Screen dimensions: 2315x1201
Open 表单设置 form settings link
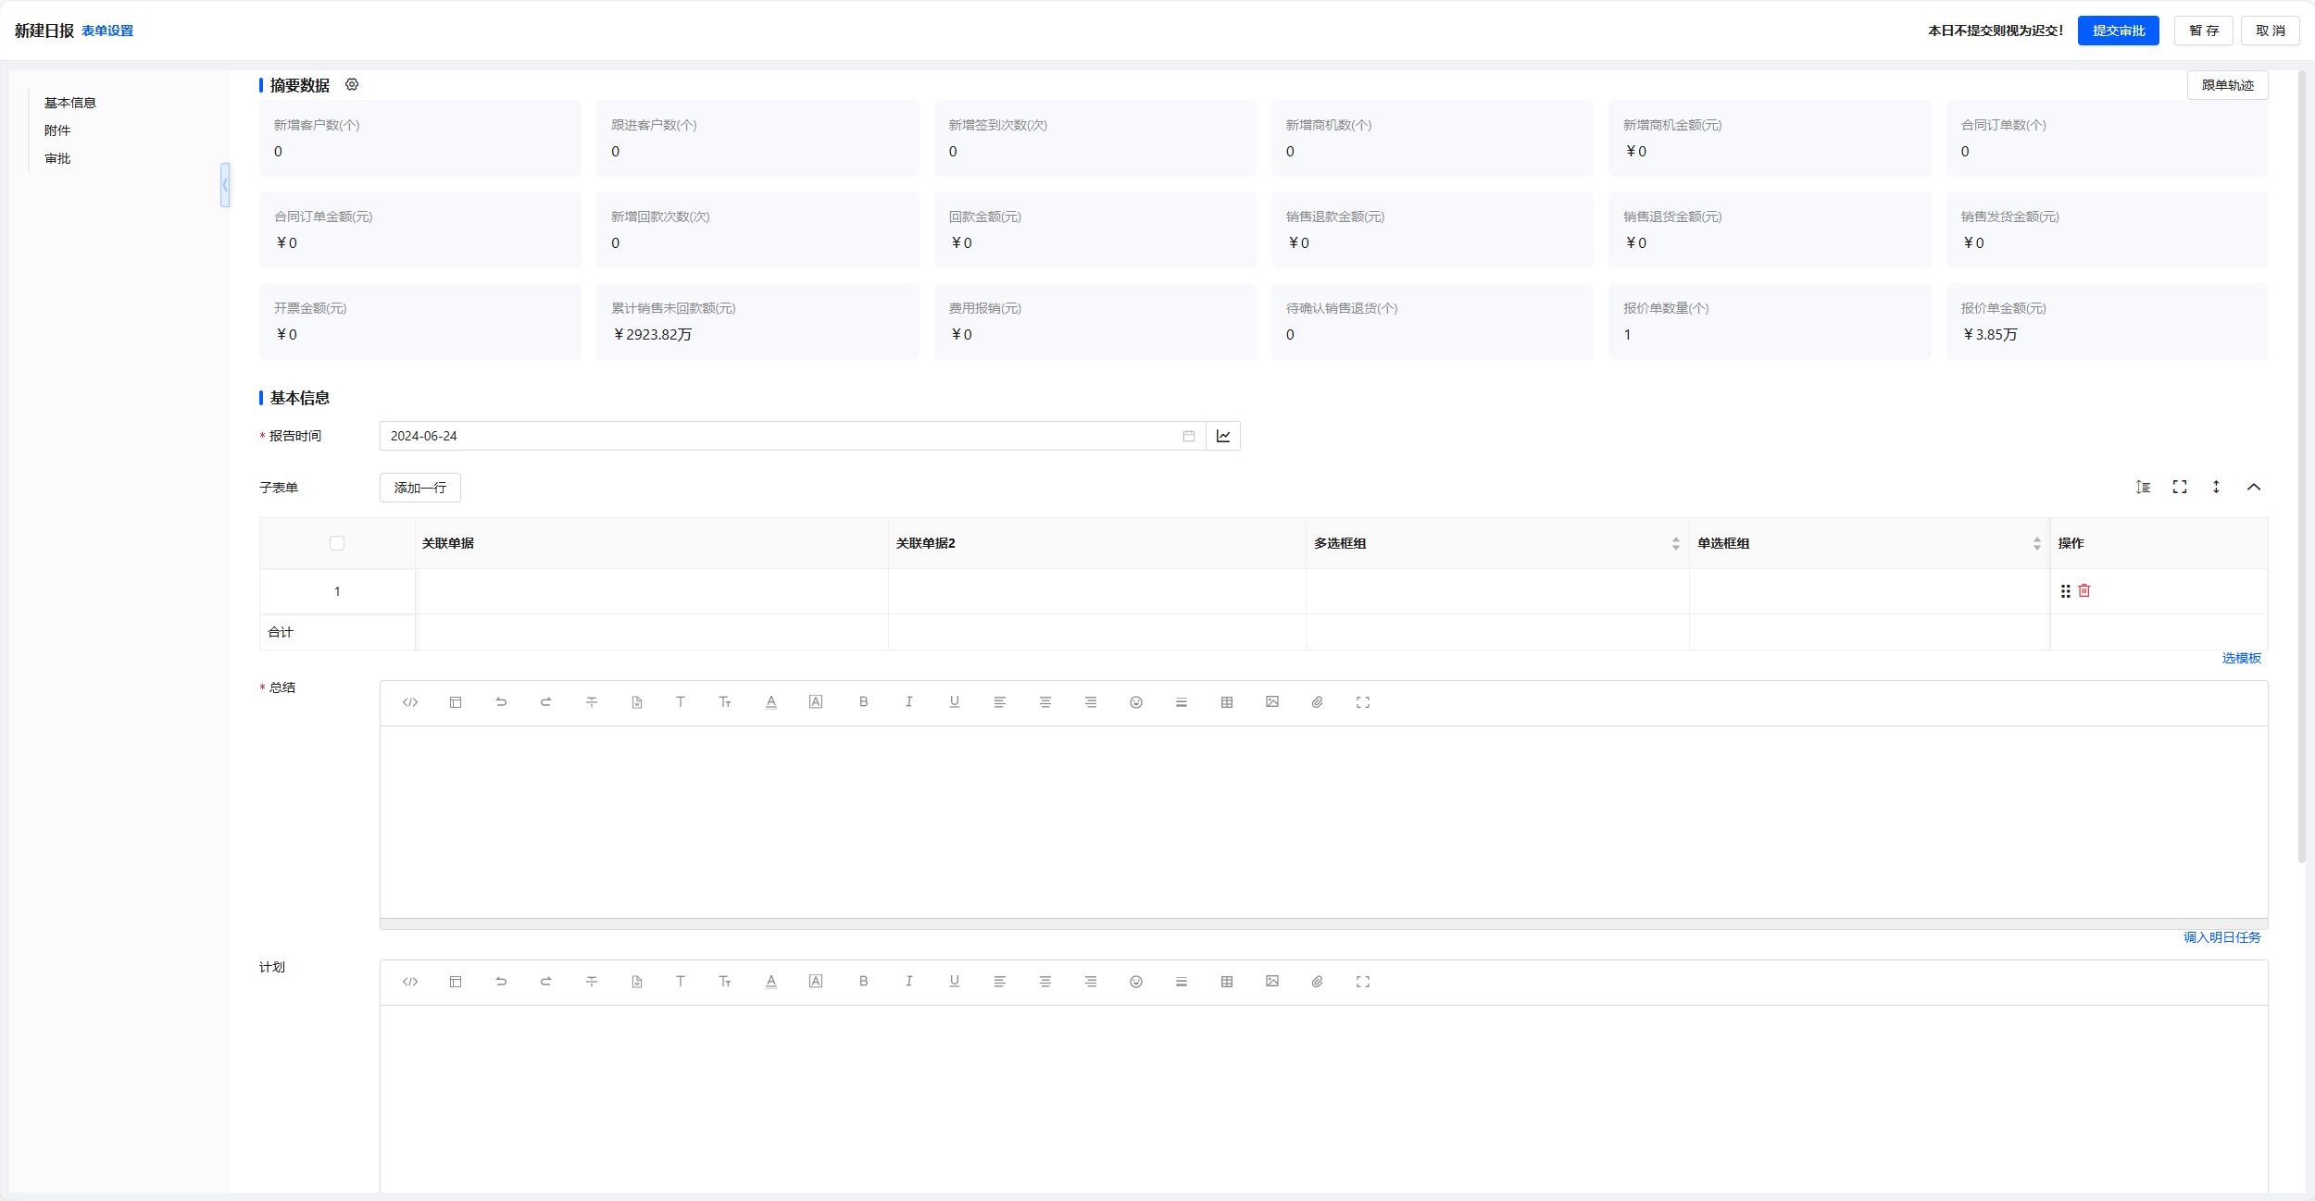point(107,31)
